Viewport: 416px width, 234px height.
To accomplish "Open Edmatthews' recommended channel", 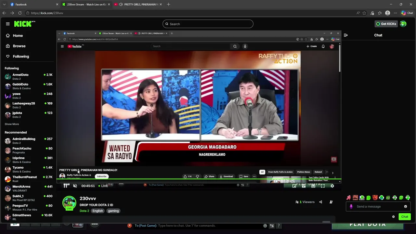I will [29, 217].
